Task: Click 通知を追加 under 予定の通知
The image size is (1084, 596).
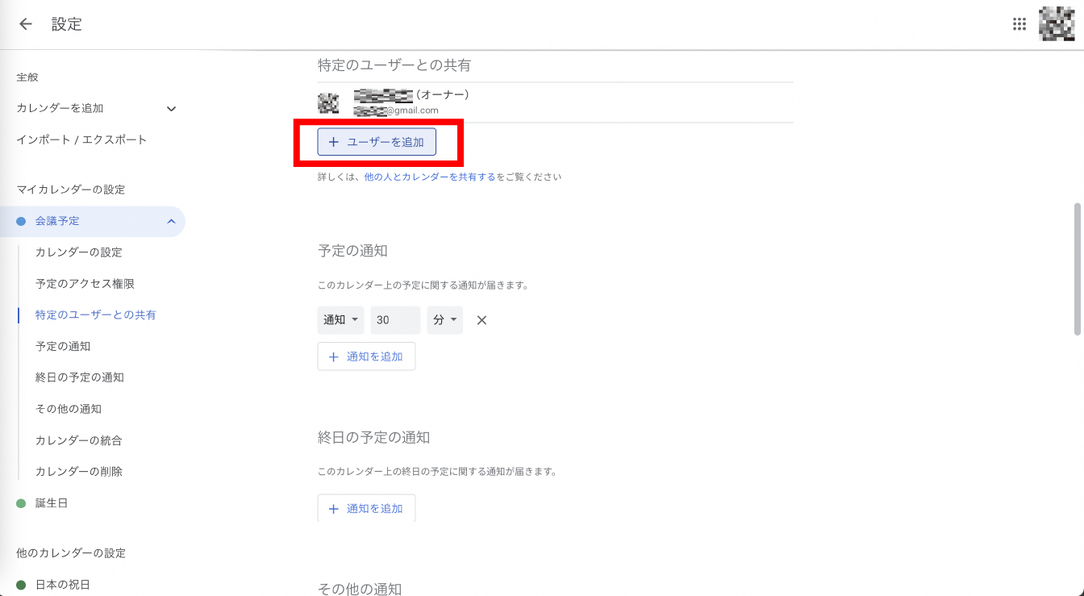Action: (x=366, y=356)
